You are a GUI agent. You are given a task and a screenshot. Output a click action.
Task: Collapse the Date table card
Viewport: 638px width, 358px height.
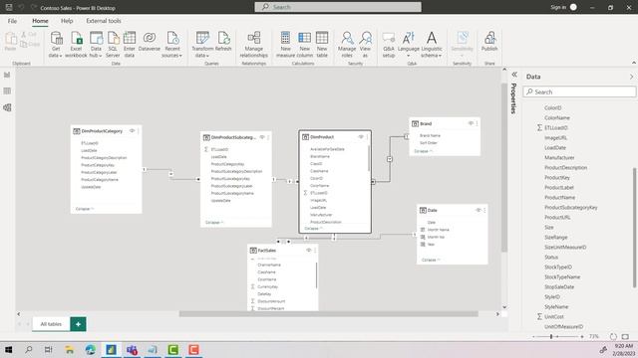point(431,260)
